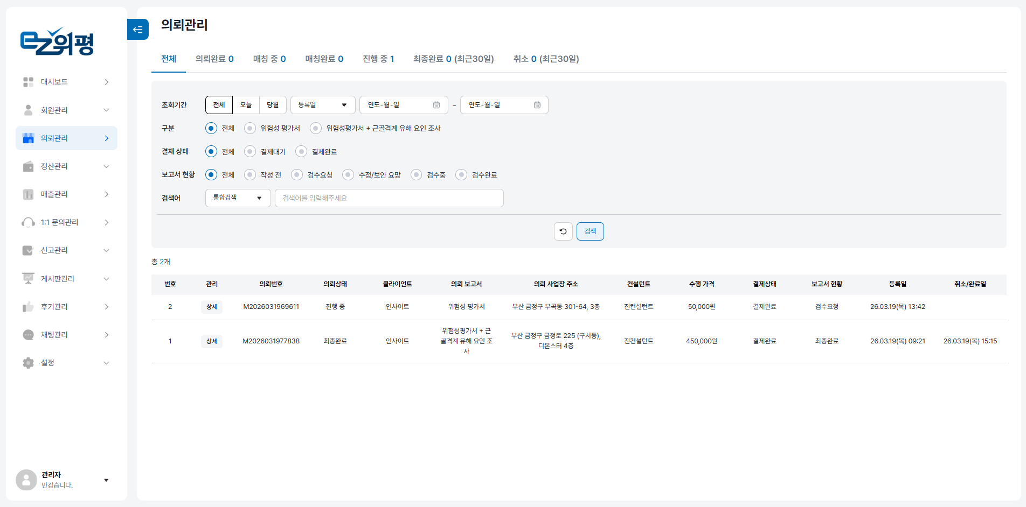Viewport: 1026px width, 507px height.
Task: Open the start date calendar icon
Action: click(x=436, y=105)
